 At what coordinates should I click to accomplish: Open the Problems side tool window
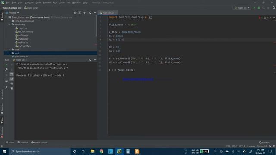(x=2, y=133)
